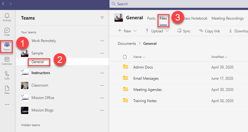Screen dimensions: 248x132
Task: Sort by the Name column header
Action: tap(139, 57)
